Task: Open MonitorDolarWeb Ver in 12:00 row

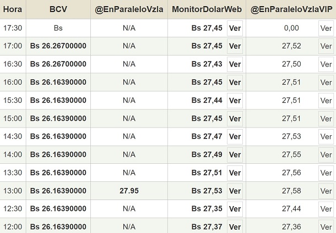Action: 235,227
